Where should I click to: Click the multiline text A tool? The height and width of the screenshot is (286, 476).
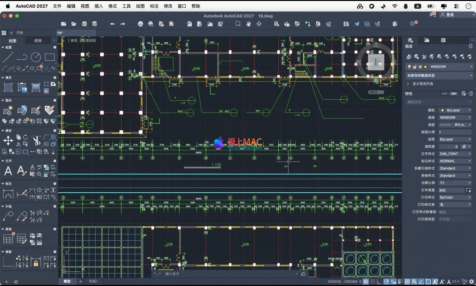coord(8,171)
